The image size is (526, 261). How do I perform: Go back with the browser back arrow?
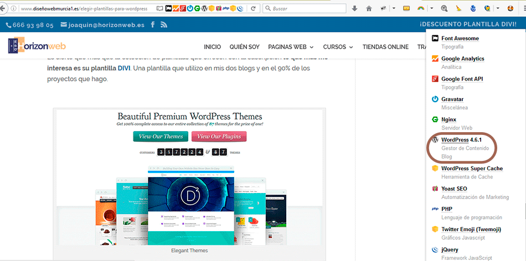click(x=3, y=8)
